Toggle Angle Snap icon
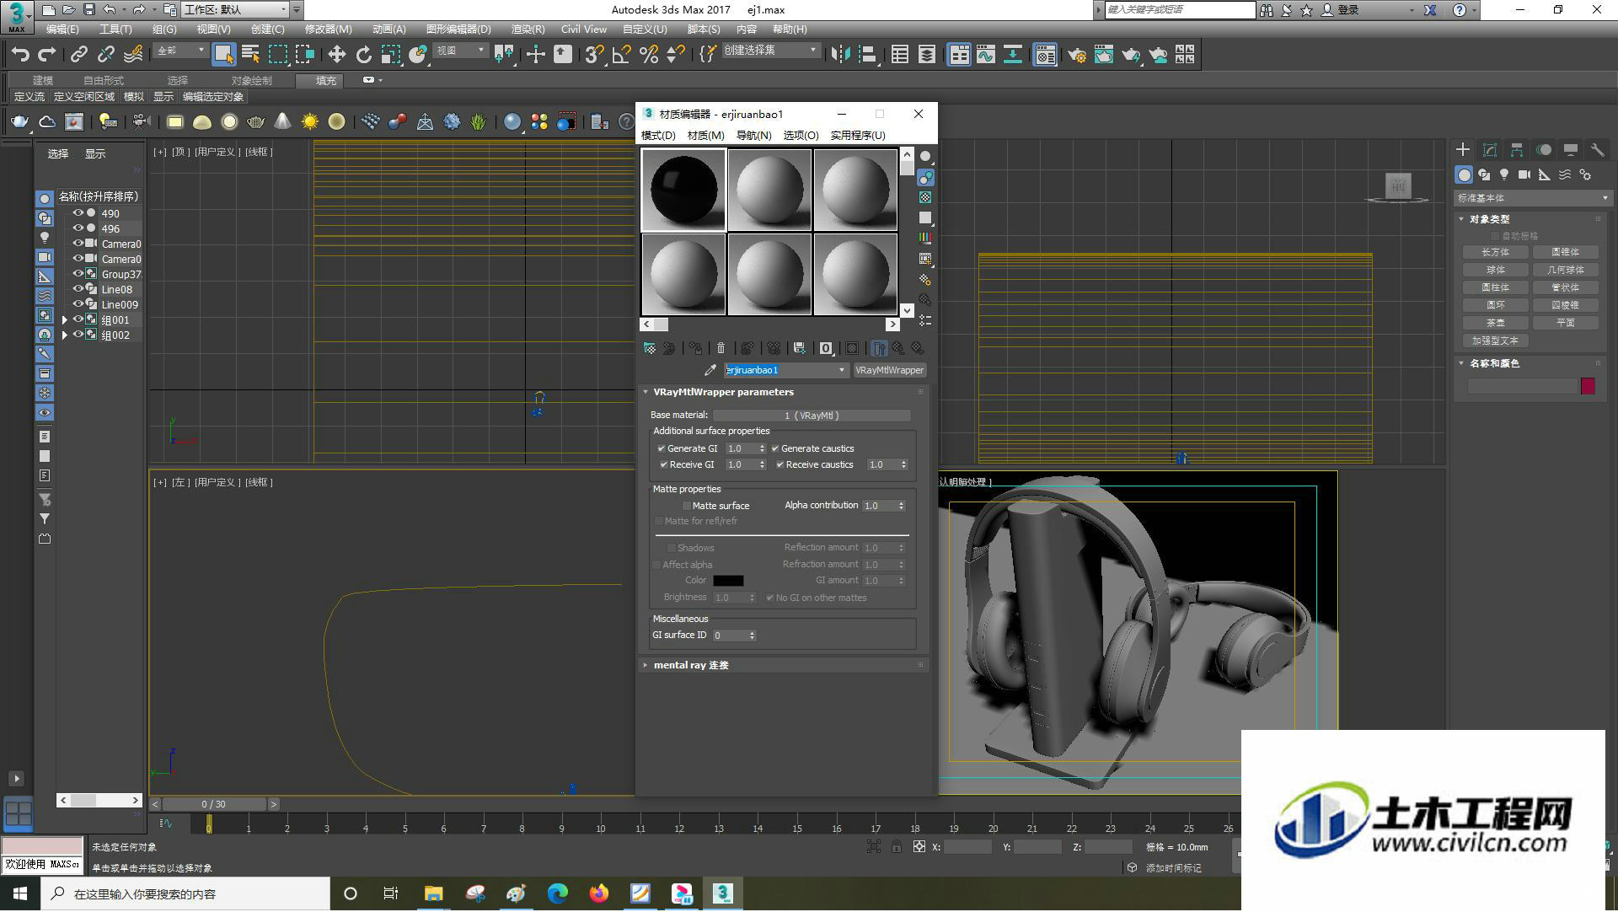 [x=622, y=55]
